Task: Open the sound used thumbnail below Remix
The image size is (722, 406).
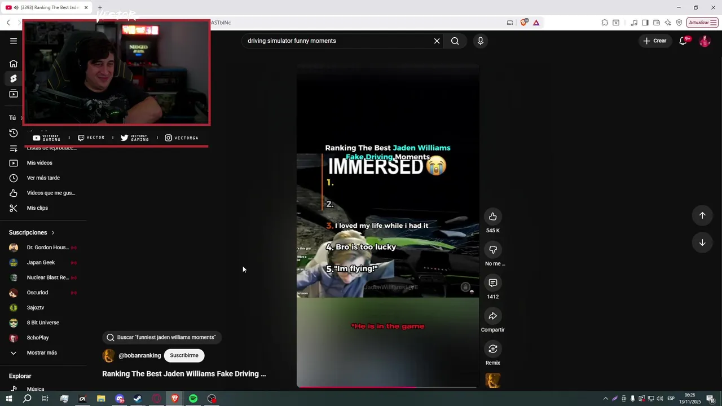Action: (493, 381)
